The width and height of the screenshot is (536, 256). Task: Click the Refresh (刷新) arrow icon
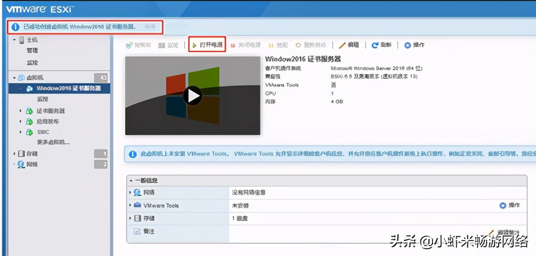tap(375, 45)
